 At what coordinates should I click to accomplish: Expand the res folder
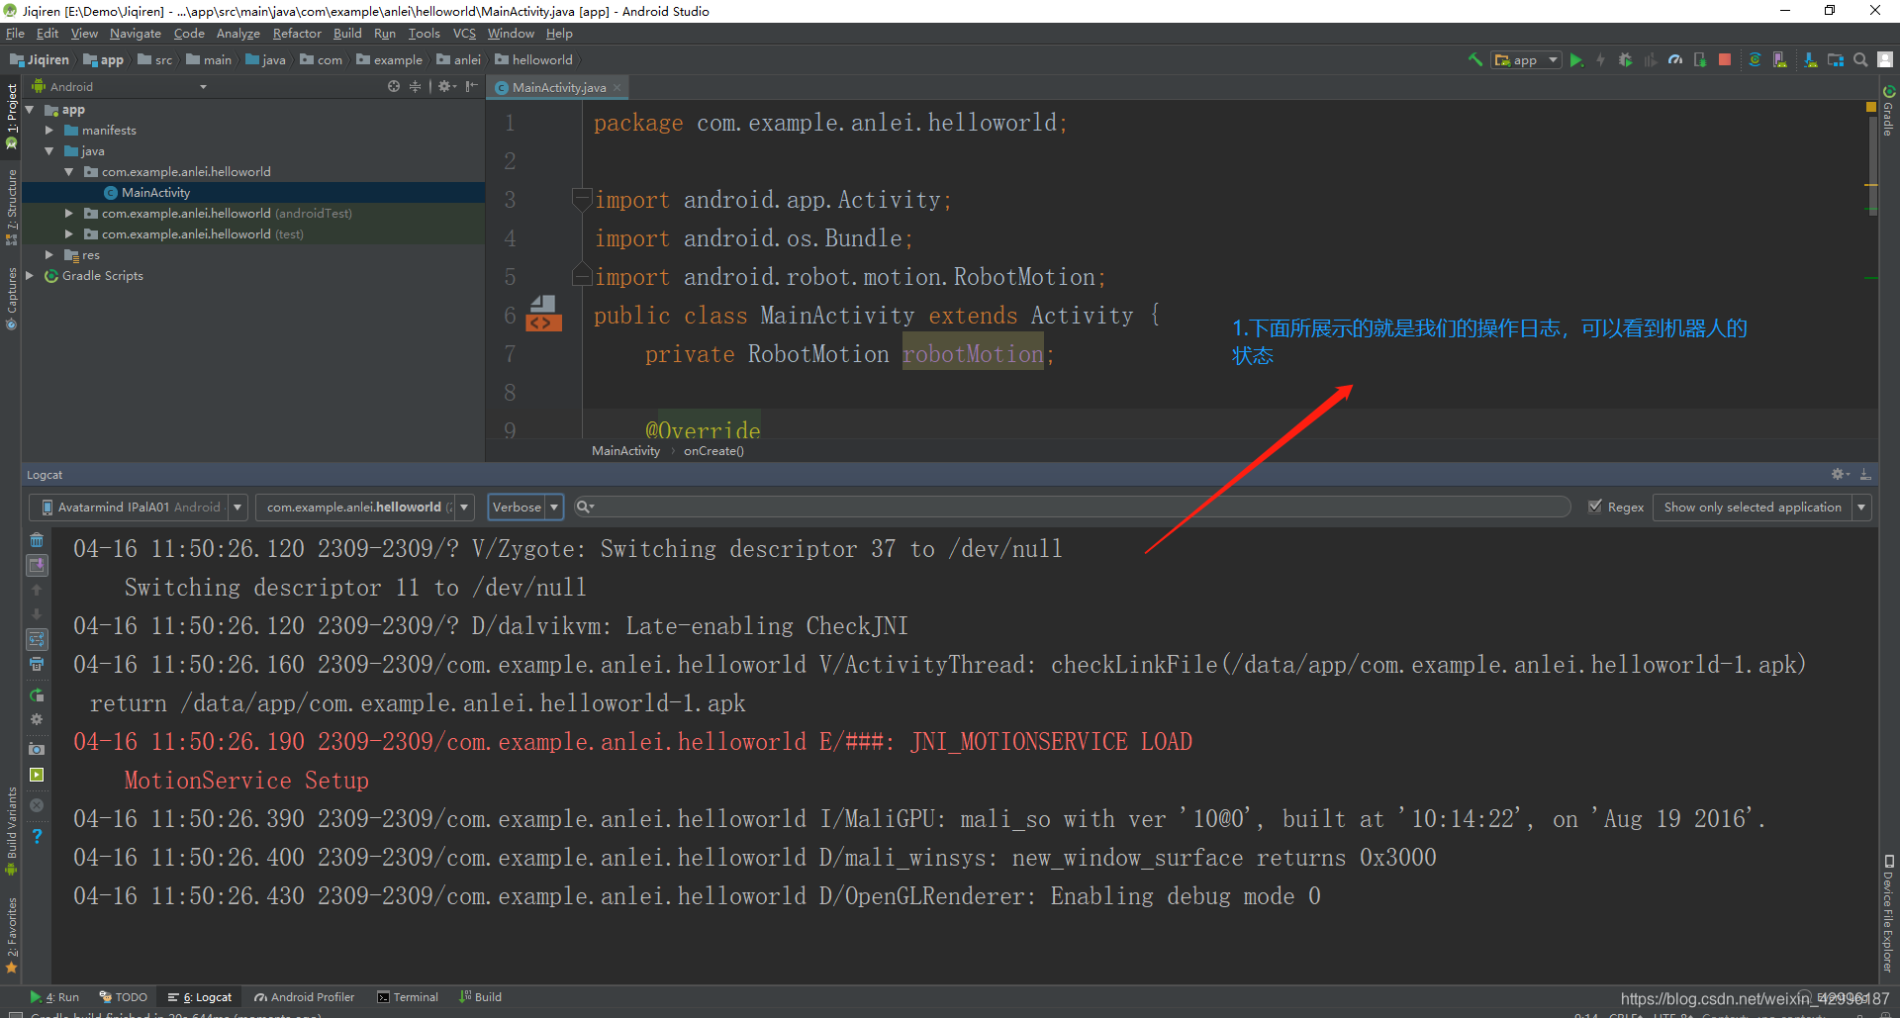49,254
